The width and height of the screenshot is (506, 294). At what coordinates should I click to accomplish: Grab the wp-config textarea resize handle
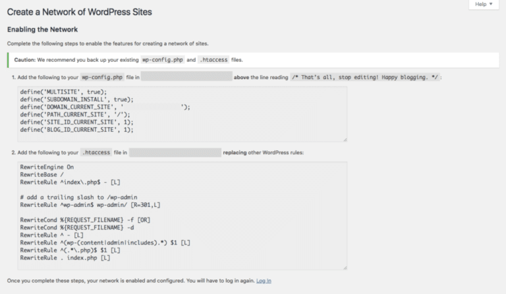pyautogui.click(x=345, y=139)
